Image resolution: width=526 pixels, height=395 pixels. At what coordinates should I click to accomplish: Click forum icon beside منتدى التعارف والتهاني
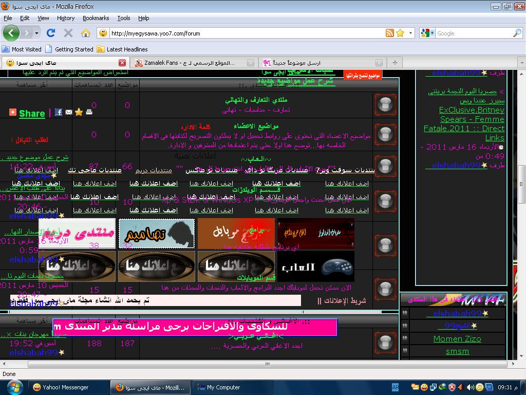[x=385, y=104]
